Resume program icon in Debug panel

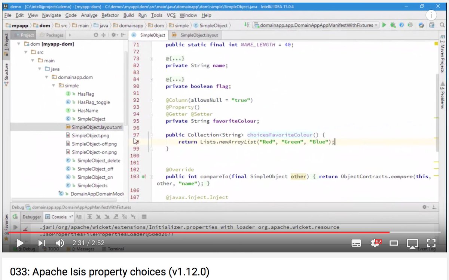[x=15, y=227]
